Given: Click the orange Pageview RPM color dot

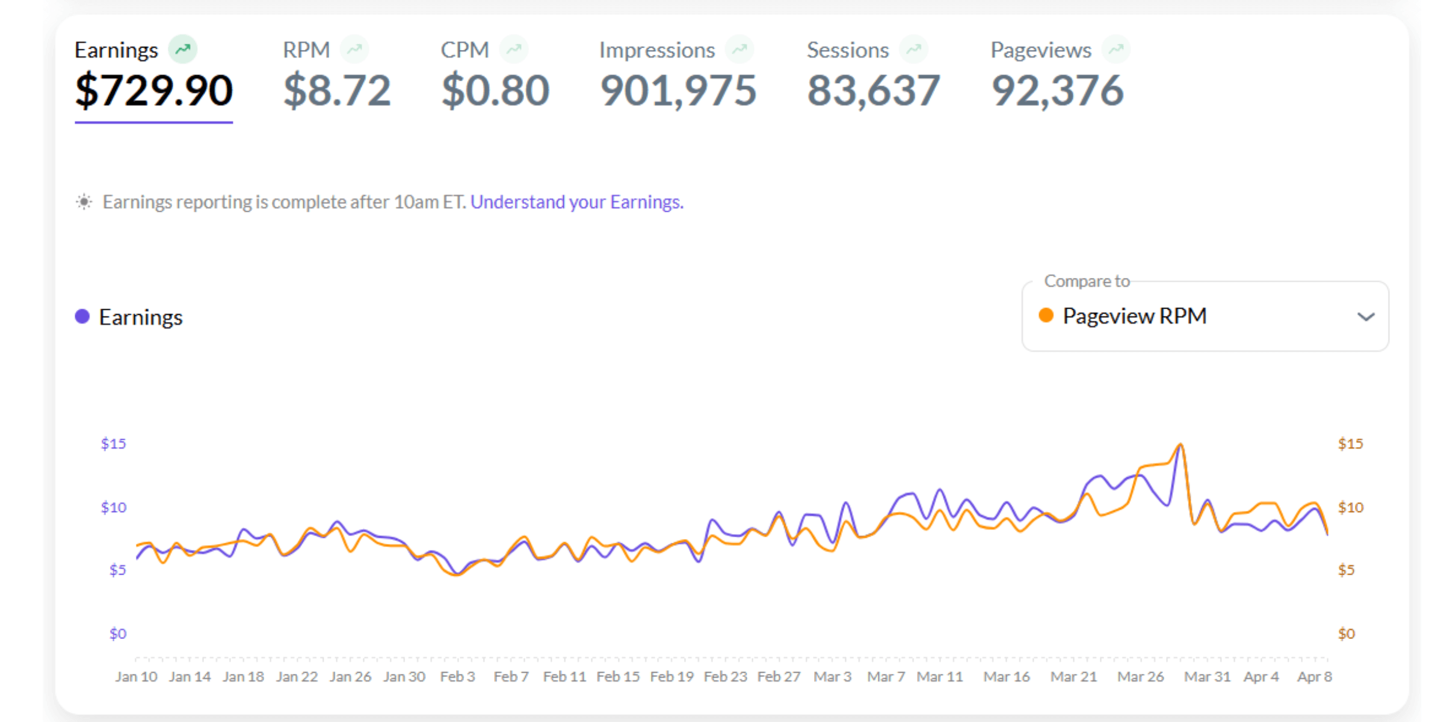Looking at the screenshot, I should pos(1046,316).
